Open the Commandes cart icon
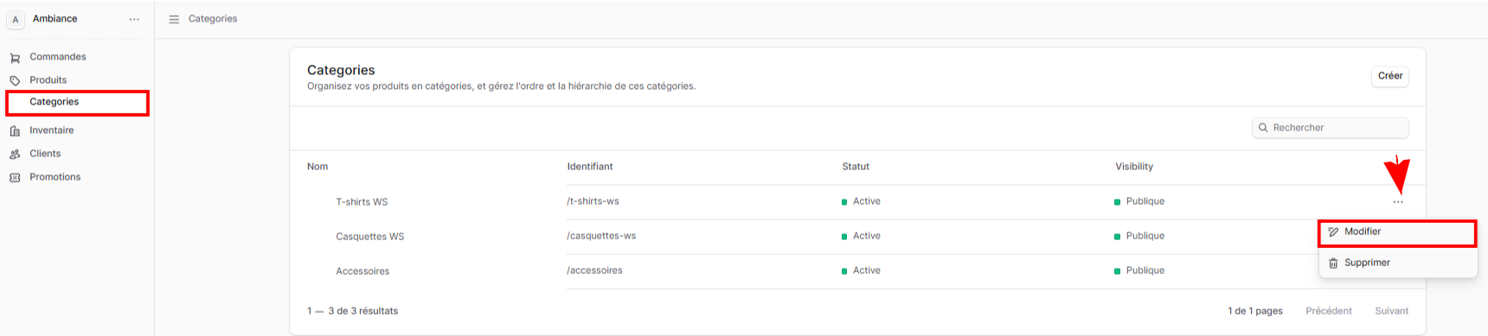The image size is (1488, 336). 15,58
